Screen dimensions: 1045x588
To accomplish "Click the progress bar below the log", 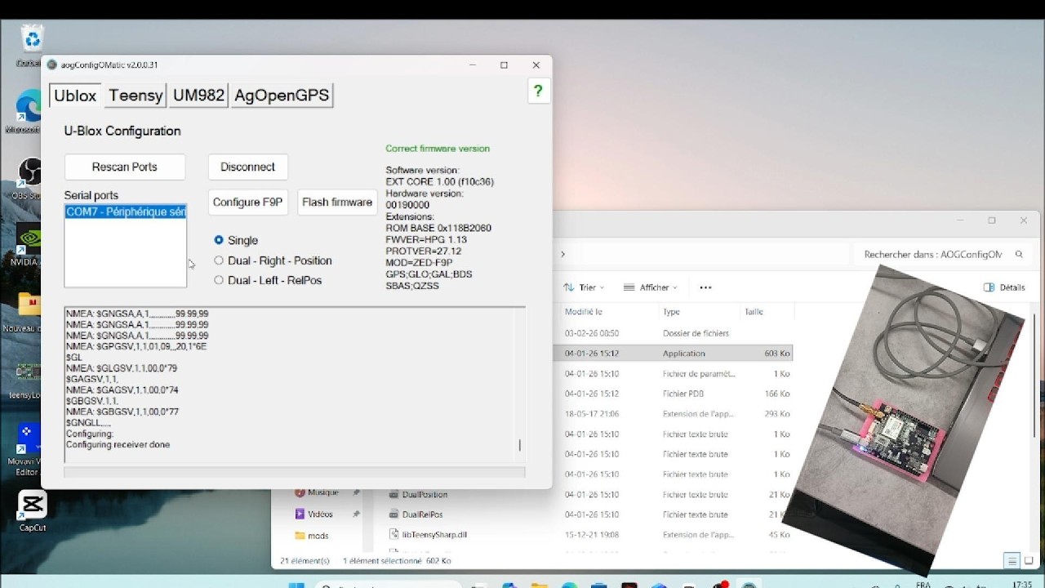I will 294,472.
